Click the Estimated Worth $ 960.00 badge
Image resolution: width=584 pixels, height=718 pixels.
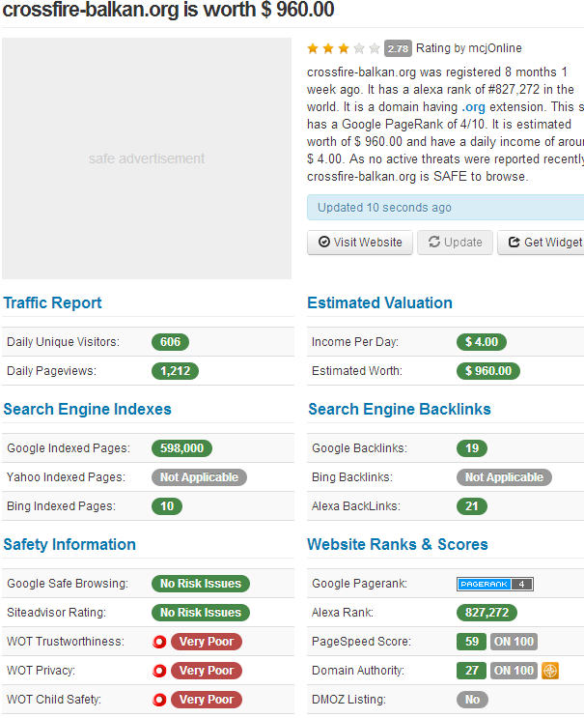click(488, 371)
